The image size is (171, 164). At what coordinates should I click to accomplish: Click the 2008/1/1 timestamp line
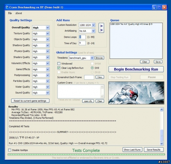[x=24, y=138]
